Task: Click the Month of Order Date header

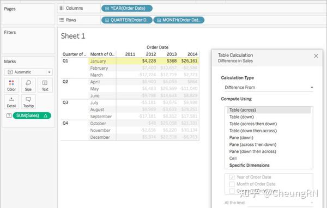Action: (x=102, y=54)
